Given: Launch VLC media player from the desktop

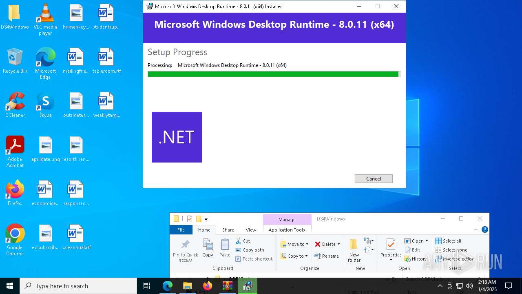Looking at the screenshot, I should click(45, 20).
